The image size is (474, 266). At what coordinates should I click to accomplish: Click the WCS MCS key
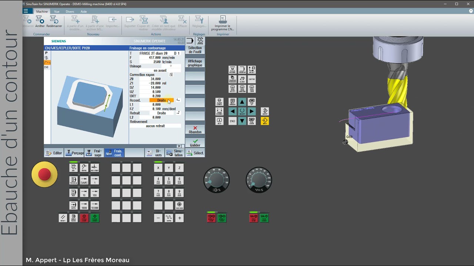pos(180,205)
